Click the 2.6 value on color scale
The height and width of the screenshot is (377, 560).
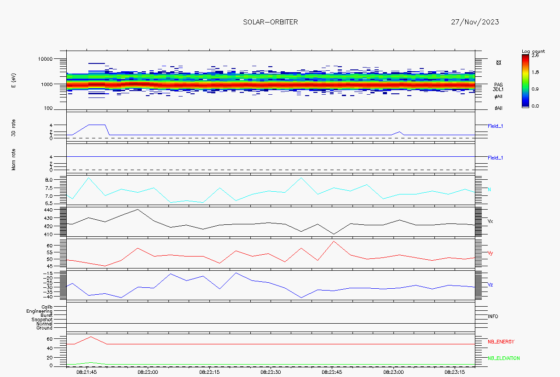pyautogui.click(x=536, y=55)
